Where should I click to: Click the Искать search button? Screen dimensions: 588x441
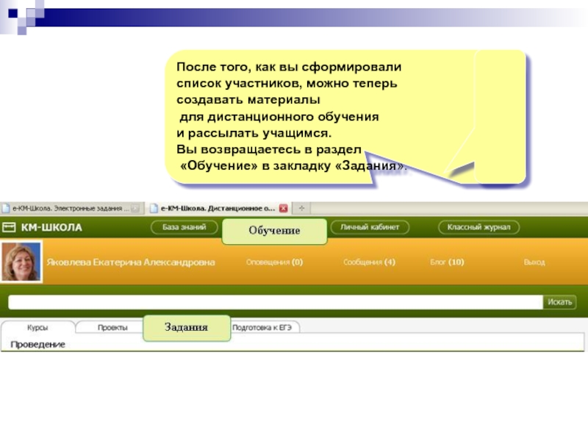coord(559,302)
